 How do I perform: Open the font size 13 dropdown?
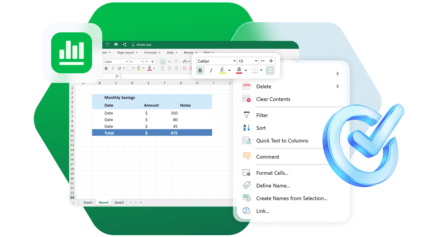(256, 61)
